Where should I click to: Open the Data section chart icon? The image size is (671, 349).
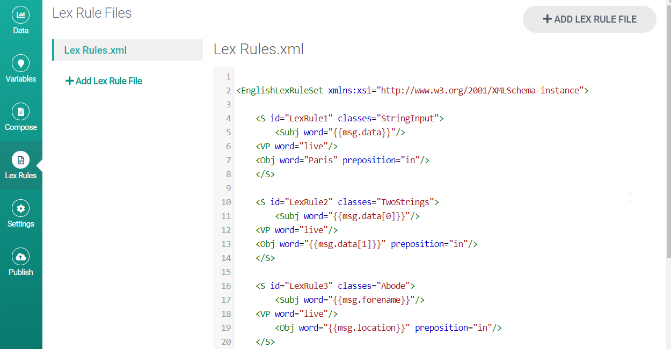coord(21,15)
